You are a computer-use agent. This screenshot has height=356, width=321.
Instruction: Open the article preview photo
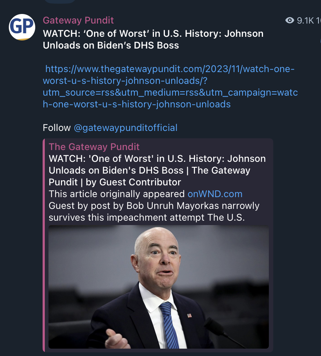[x=159, y=287]
